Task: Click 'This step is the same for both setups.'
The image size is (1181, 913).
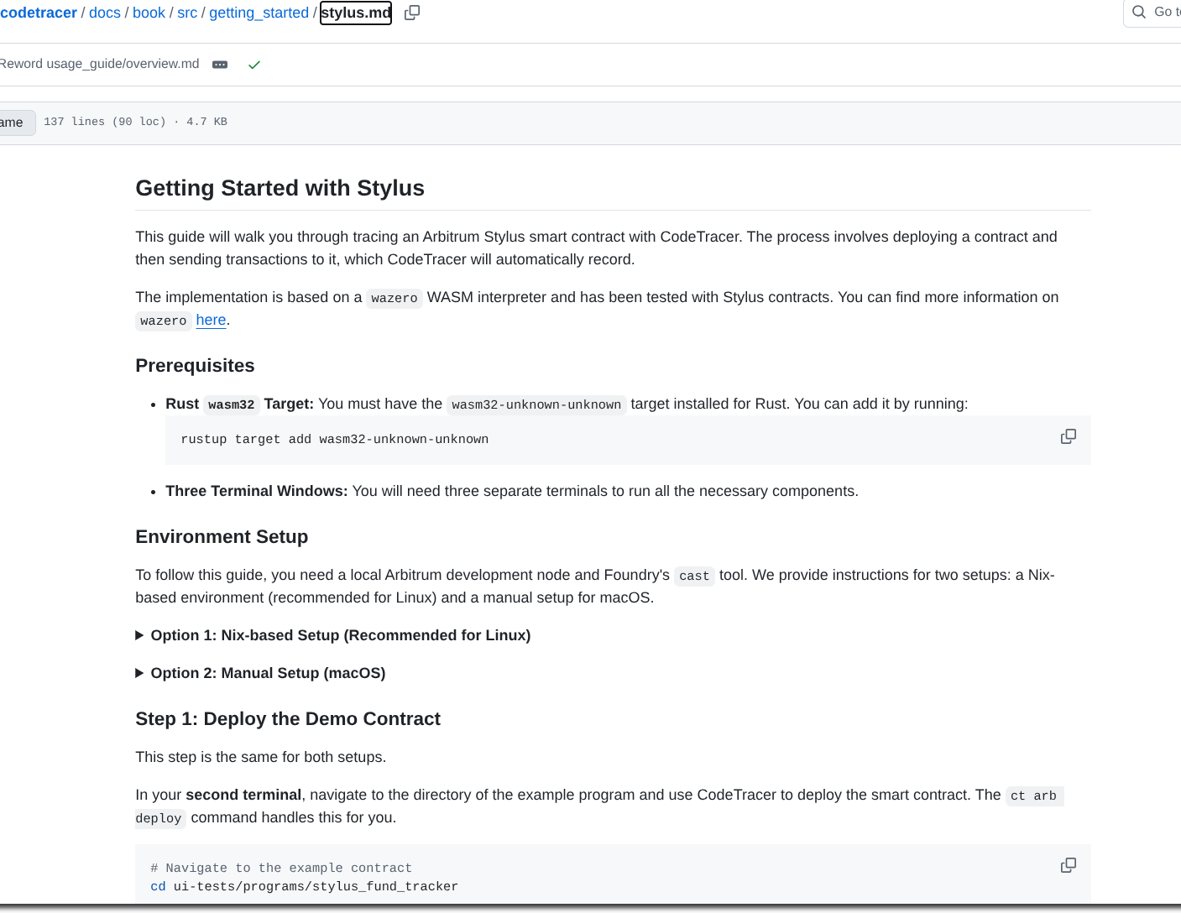Action: pos(261,757)
